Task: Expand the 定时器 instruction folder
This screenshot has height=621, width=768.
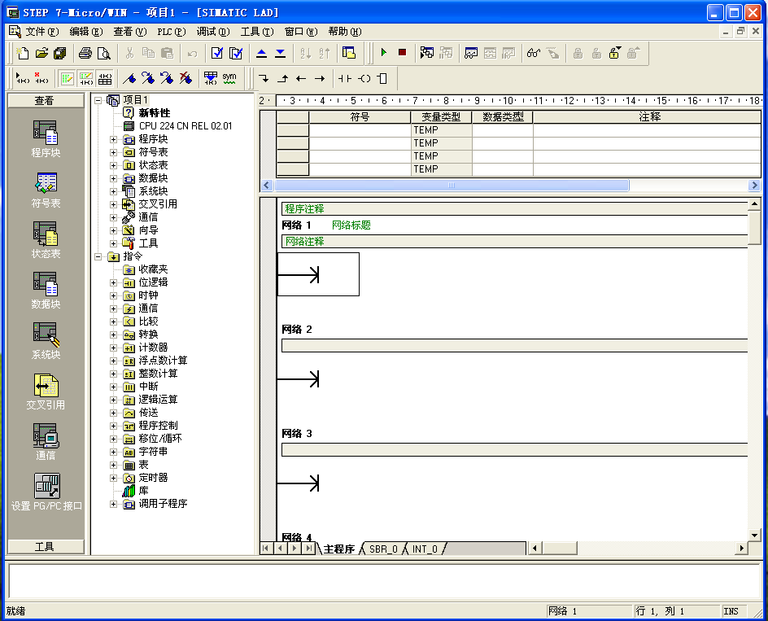Action: [x=113, y=478]
